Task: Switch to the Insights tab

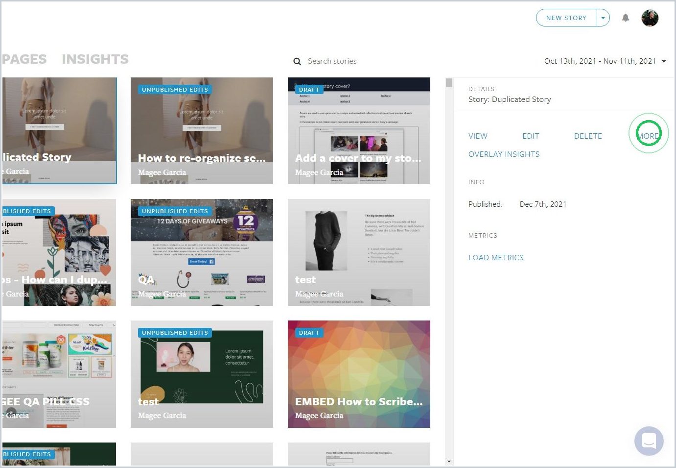Action: (x=95, y=59)
